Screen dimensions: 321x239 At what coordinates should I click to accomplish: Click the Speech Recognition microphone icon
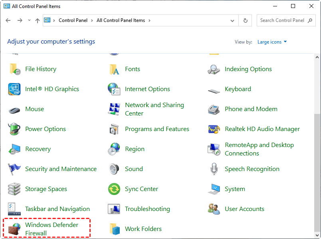(214, 169)
